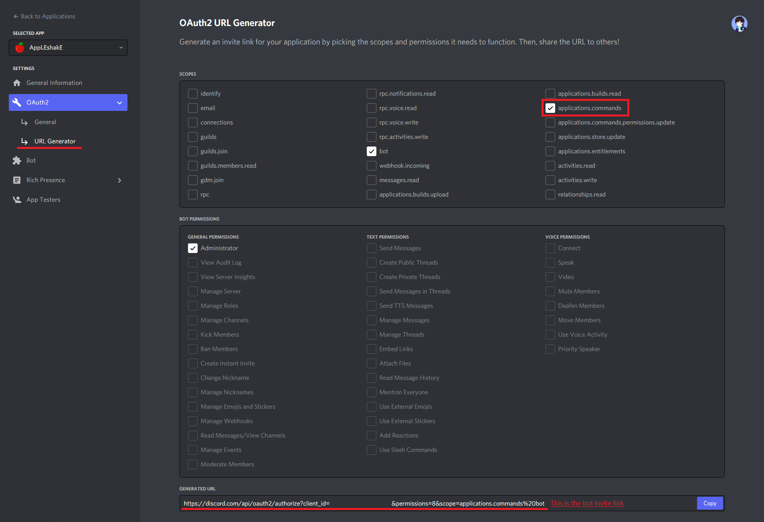Disable the bot scope checkbox
This screenshot has width=764, height=522.
372,151
